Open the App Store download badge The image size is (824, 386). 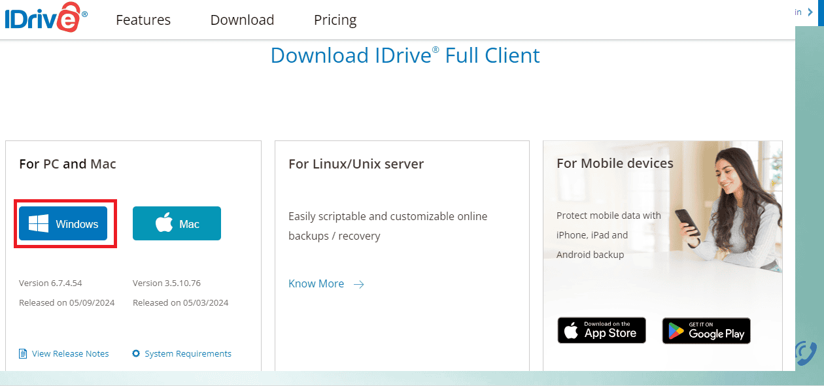(x=602, y=330)
